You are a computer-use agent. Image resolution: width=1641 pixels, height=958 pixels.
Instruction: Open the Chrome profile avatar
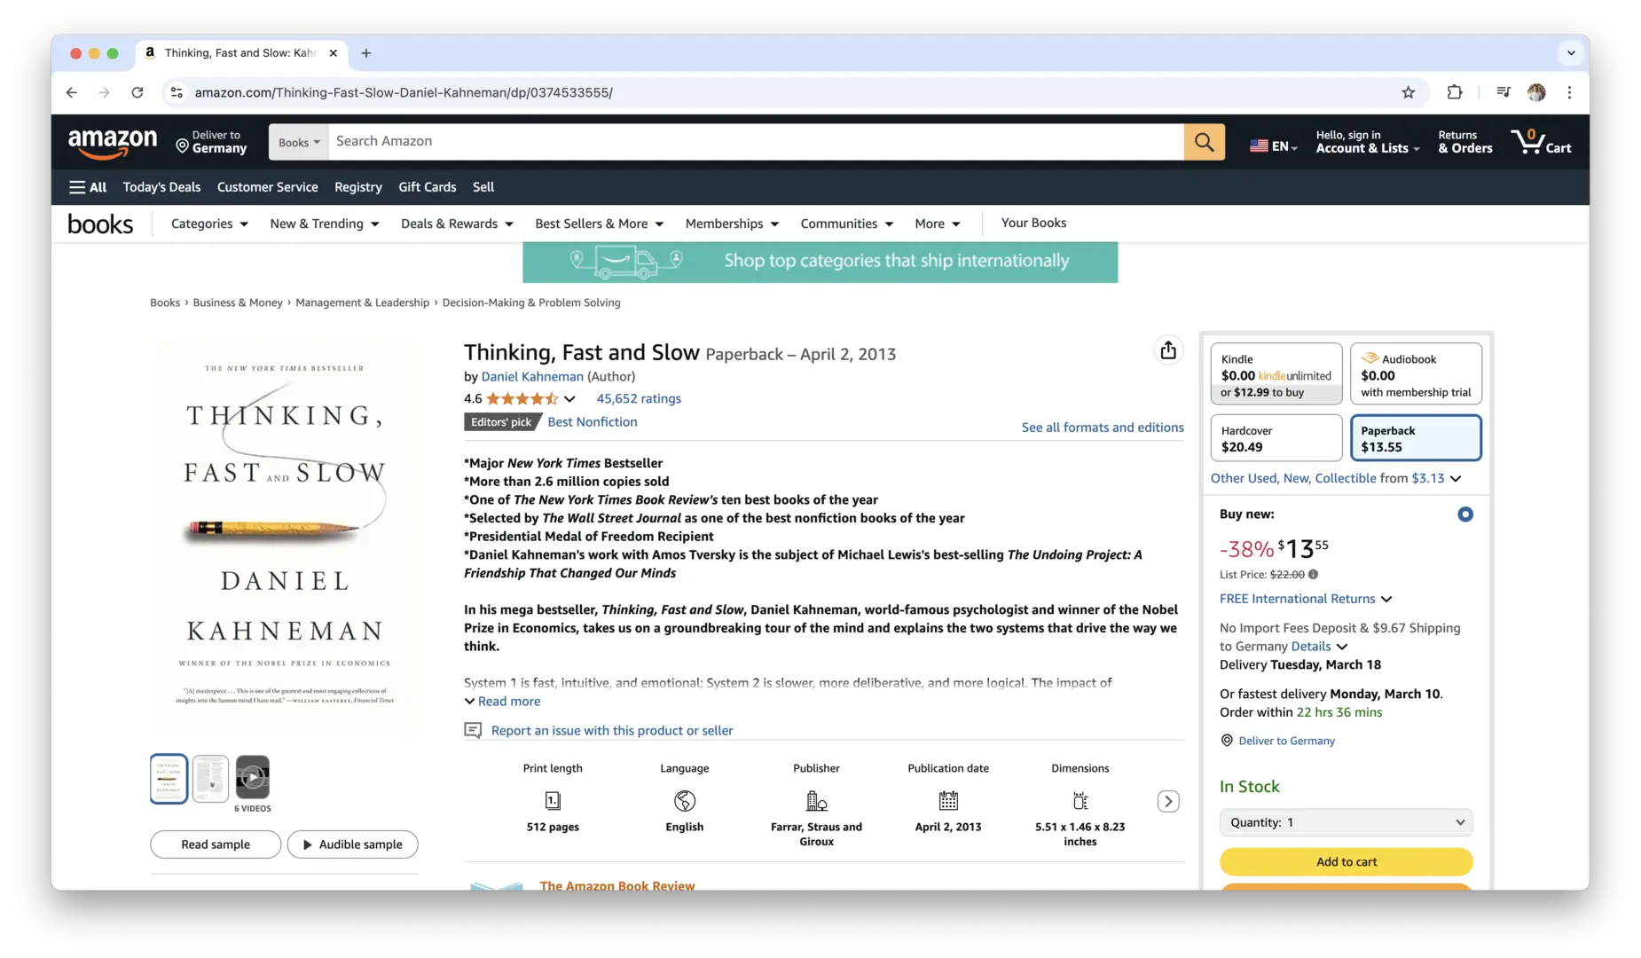[x=1536, y=92]
